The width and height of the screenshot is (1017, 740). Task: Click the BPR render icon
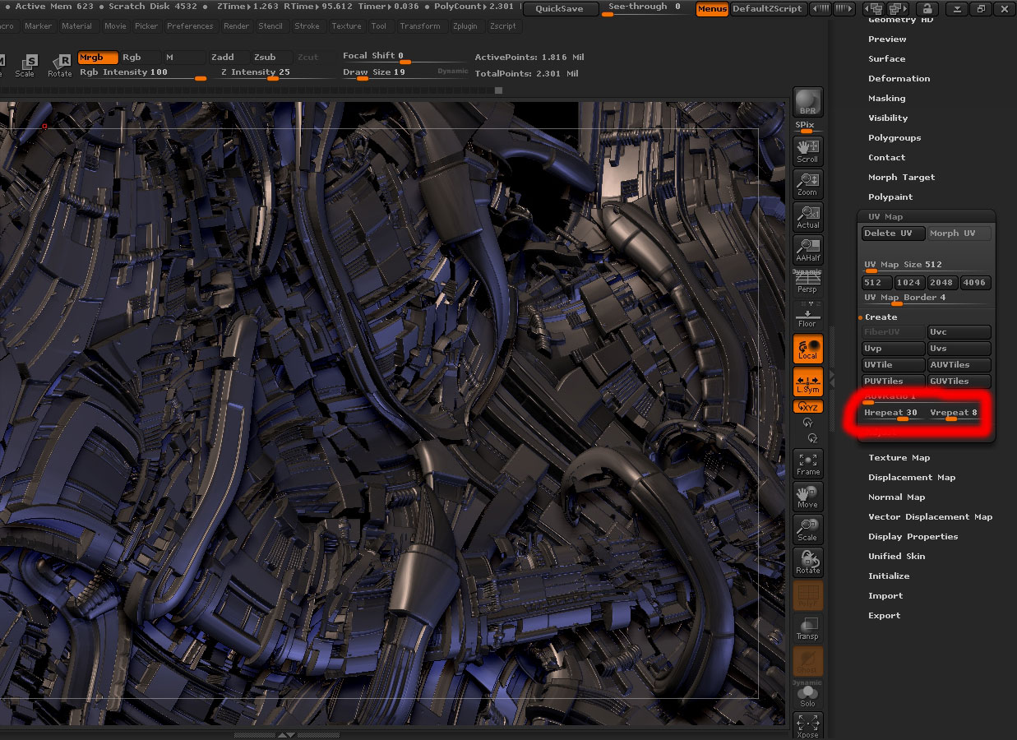[807, 101]
